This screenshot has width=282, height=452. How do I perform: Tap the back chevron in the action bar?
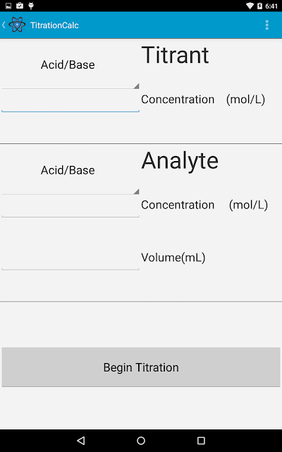click(4, 25)
